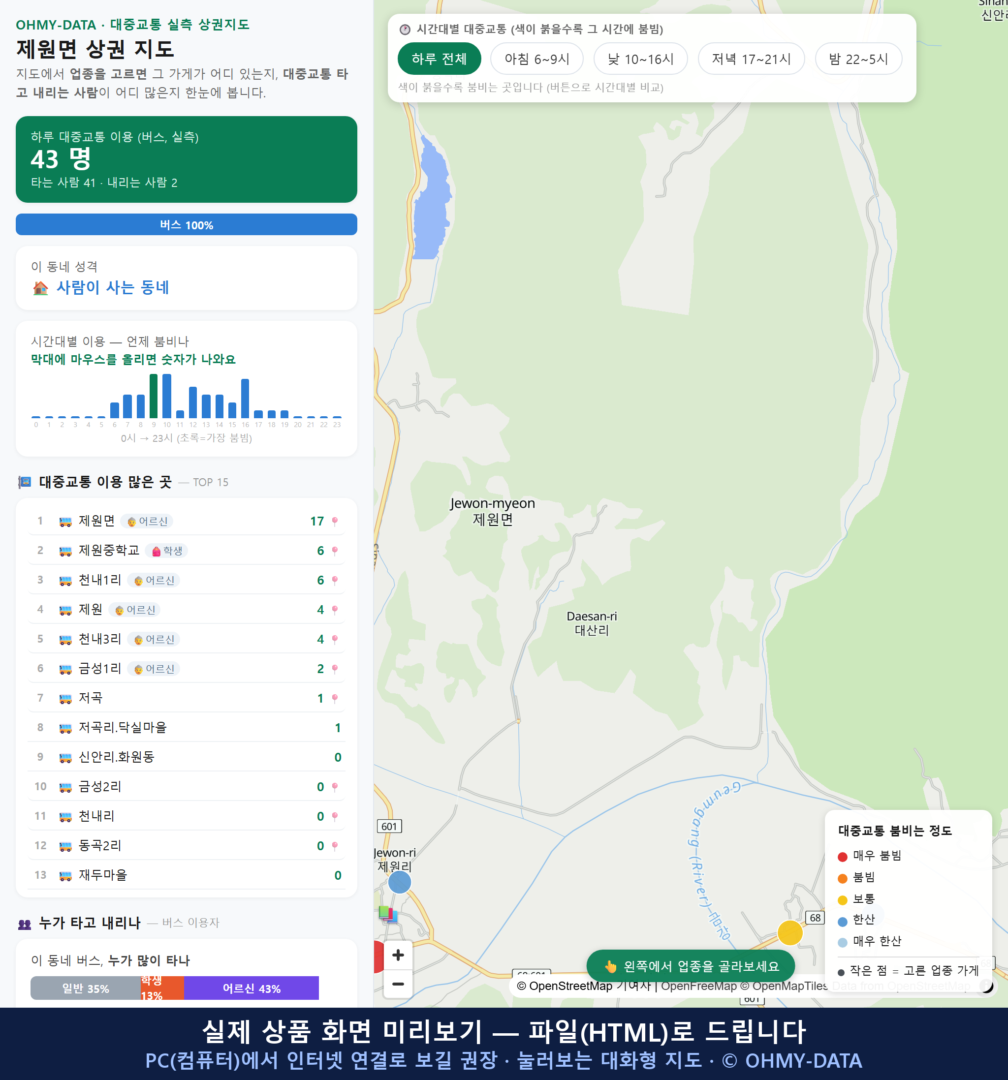Click the pin icon in the 동곡2리 row
This screenshot has width=1008, height=1080.
(x=335, y=846)
